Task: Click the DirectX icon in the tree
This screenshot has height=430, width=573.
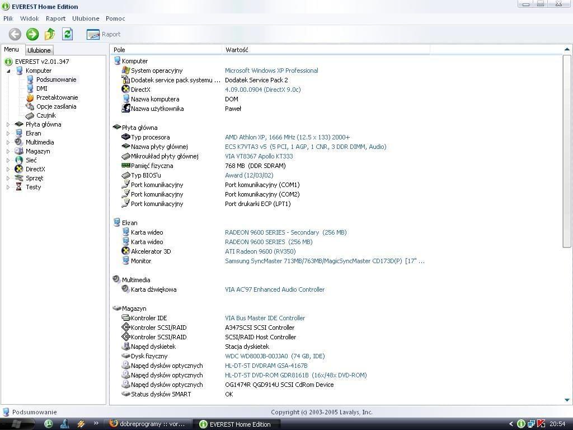Action: pyautogui.click(x=19, y=169)
